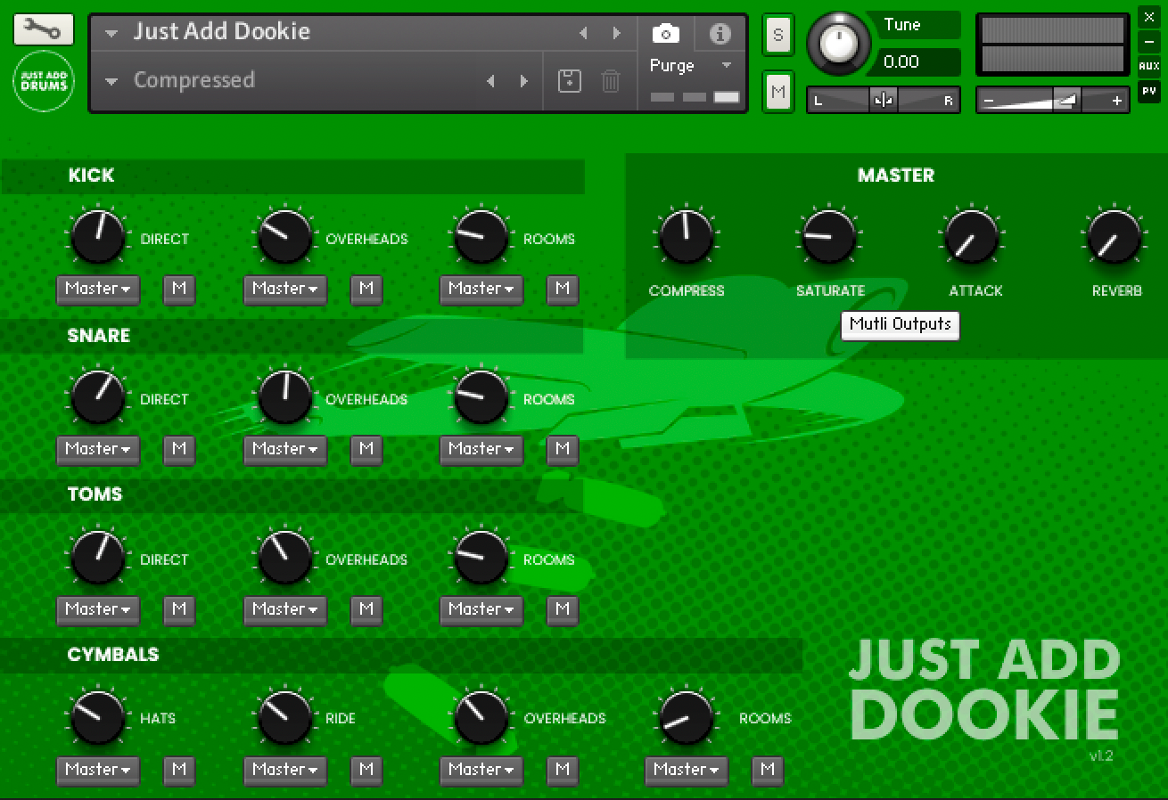The image size is (1168, 800).
Task: Mute the Snare Direct channel
Action: (x=179, y=449)
